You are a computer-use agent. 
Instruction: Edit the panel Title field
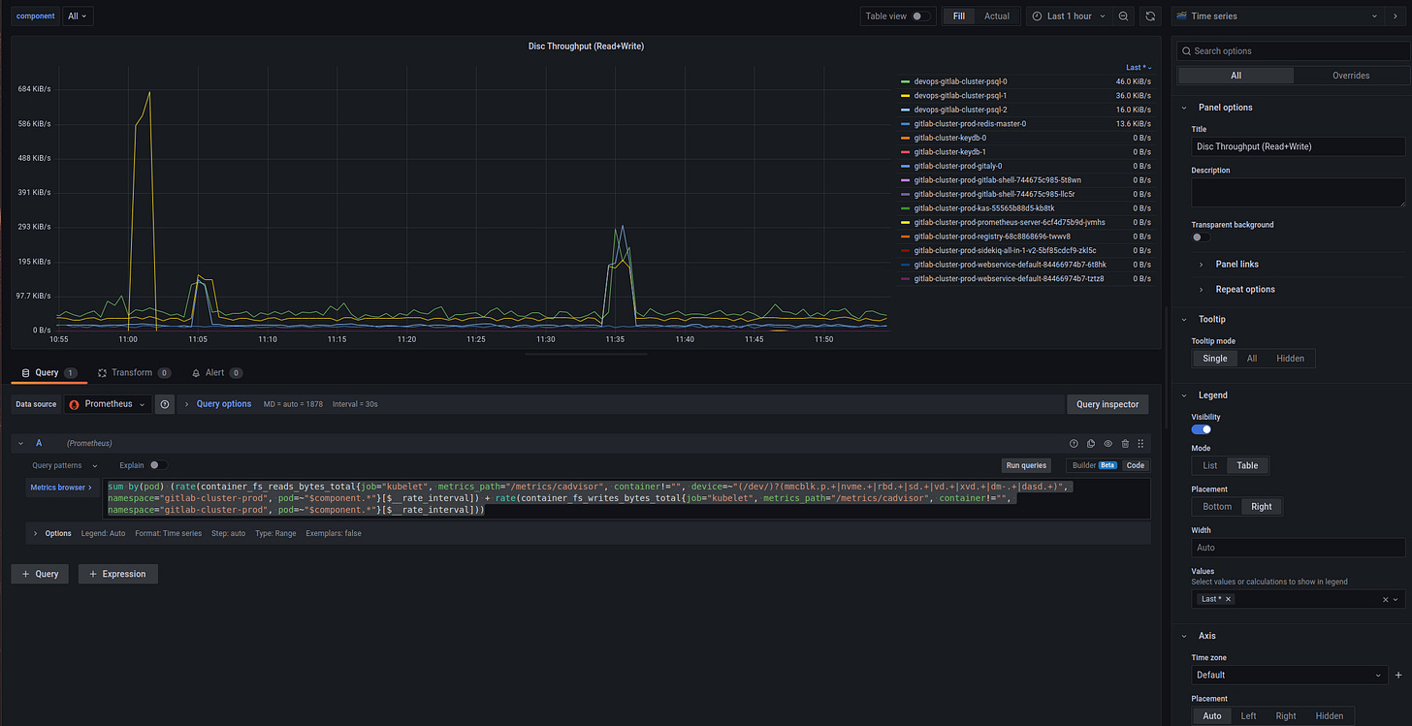point(1299,146)
